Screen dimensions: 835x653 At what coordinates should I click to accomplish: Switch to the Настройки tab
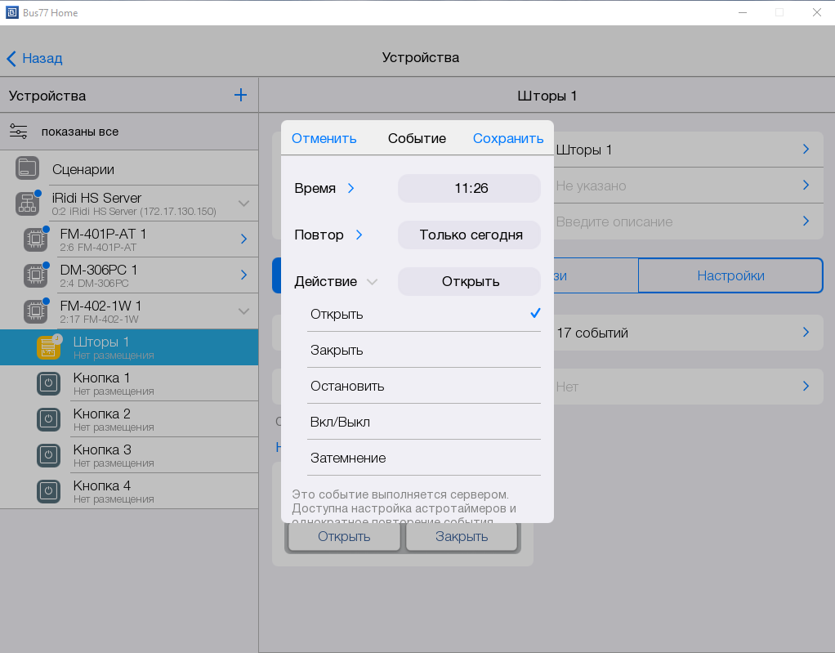coord(730,275)
